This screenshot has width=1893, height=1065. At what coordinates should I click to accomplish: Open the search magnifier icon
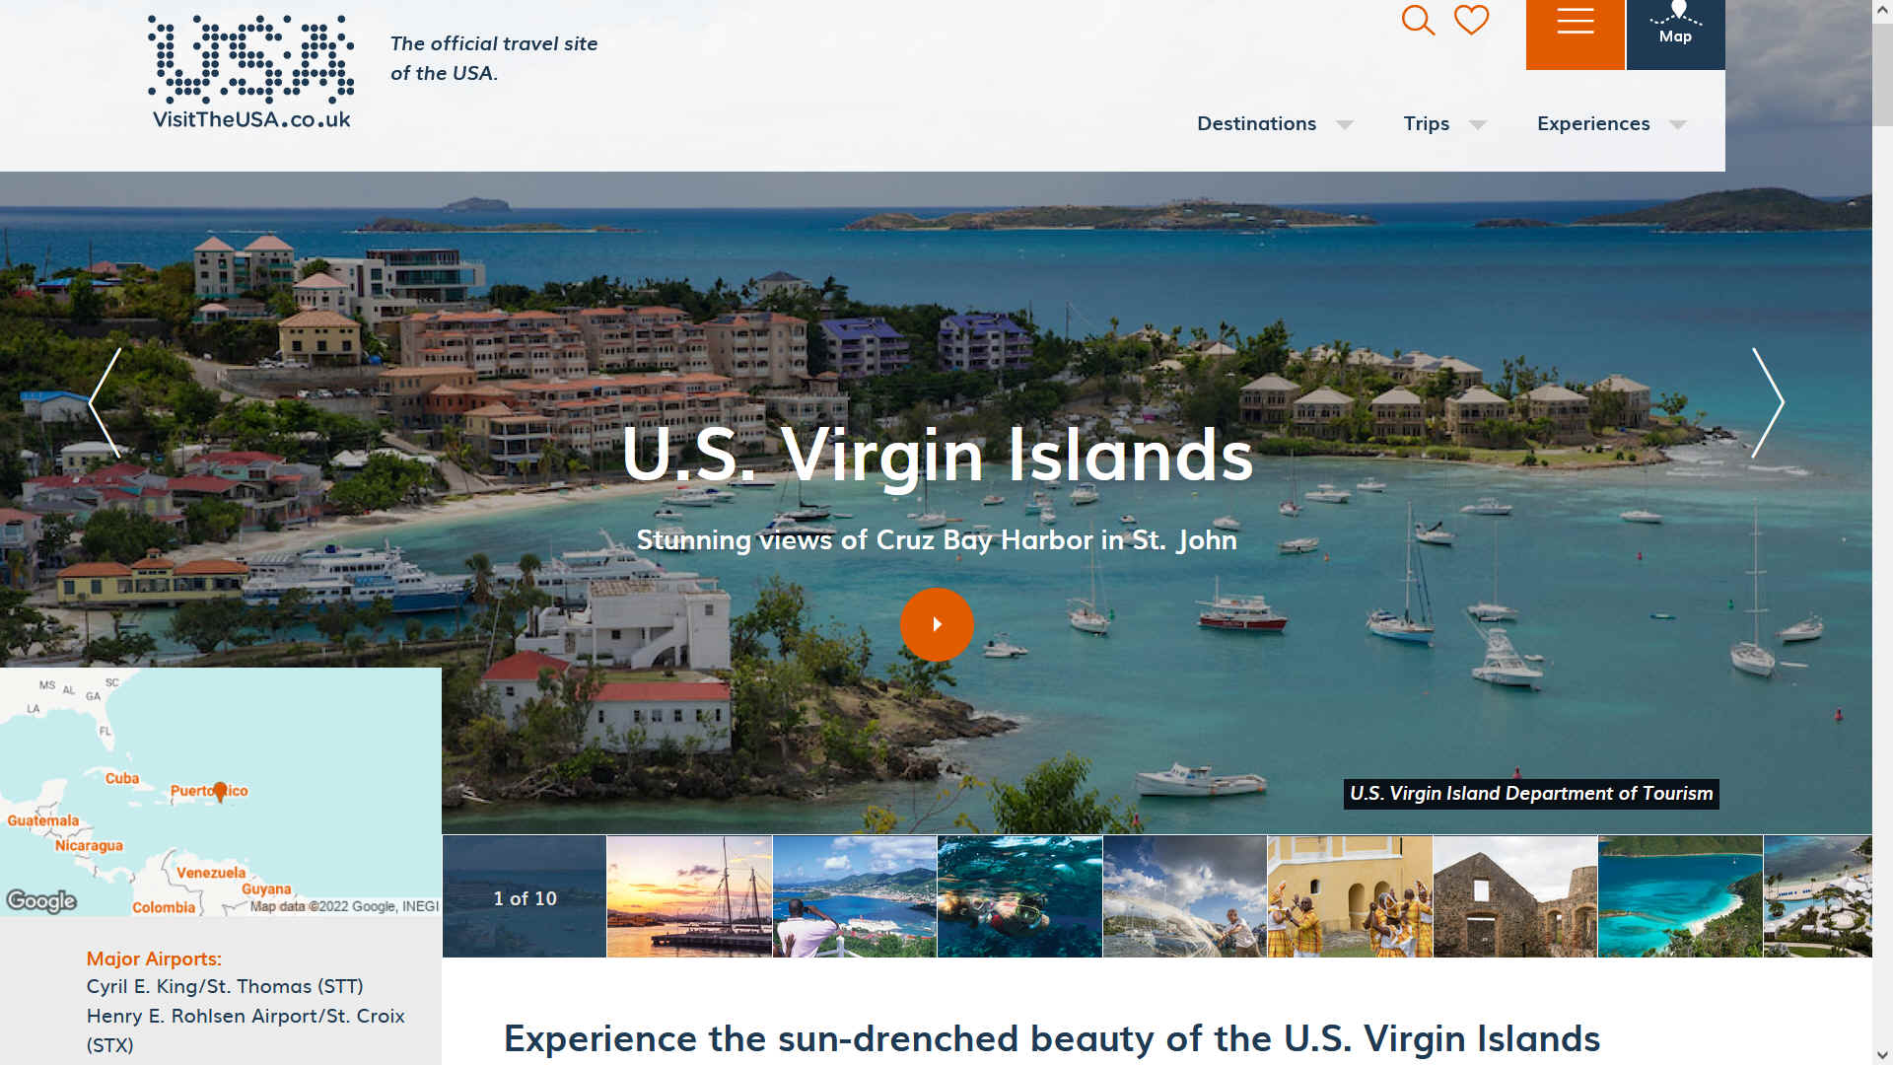(1418, 20)
